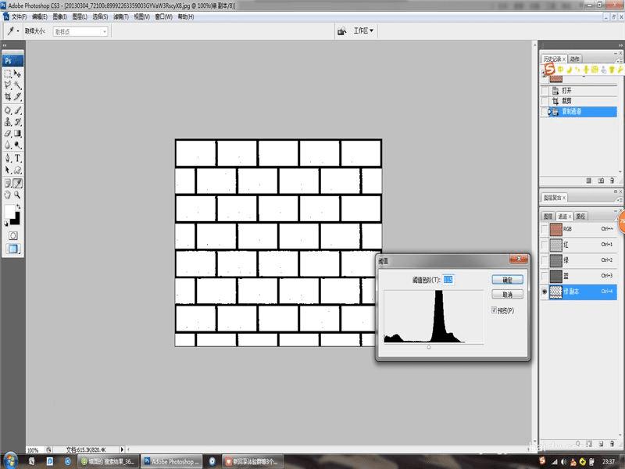Switch to the Paths tab
625x469 pixels.
coord(580,217)
